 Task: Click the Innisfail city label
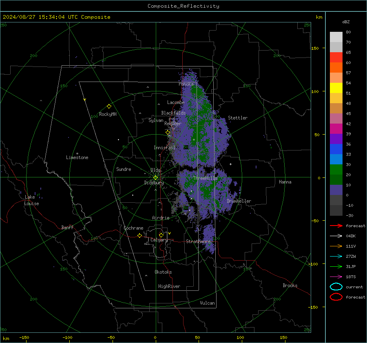click(x=164, y=148)
